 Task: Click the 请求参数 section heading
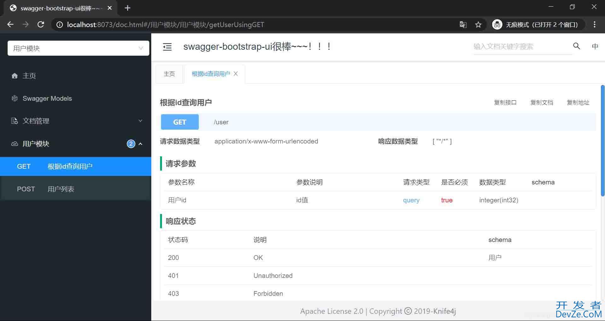(x=181, y=164)
